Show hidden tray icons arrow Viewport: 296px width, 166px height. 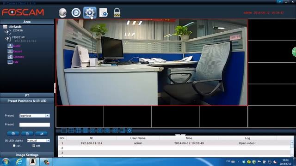(x=238, y=162)
